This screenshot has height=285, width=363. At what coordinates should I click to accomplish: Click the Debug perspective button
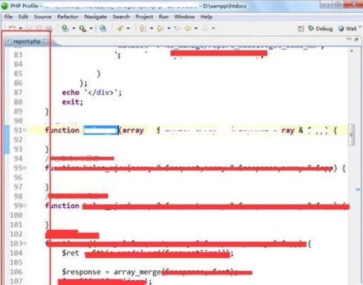click(320, 28)
